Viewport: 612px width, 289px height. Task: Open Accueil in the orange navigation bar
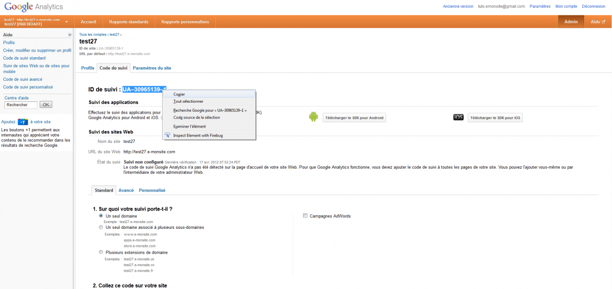88,21
